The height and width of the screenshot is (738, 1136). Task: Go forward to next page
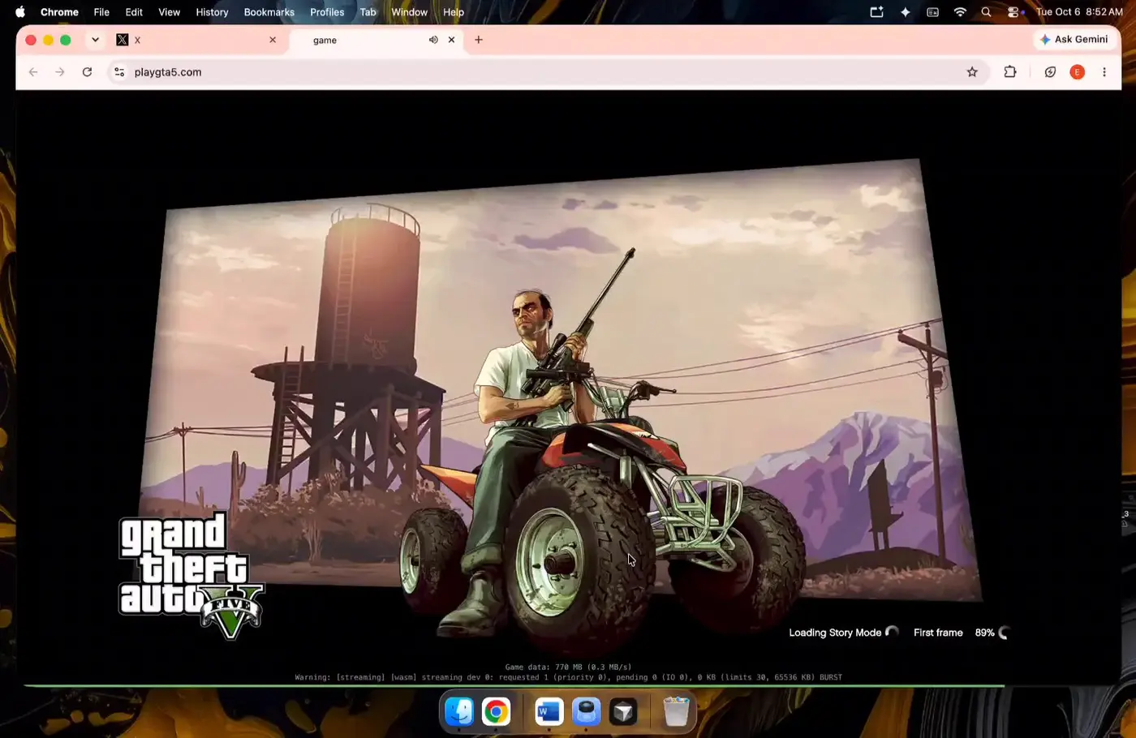click(x=60, y=72)
